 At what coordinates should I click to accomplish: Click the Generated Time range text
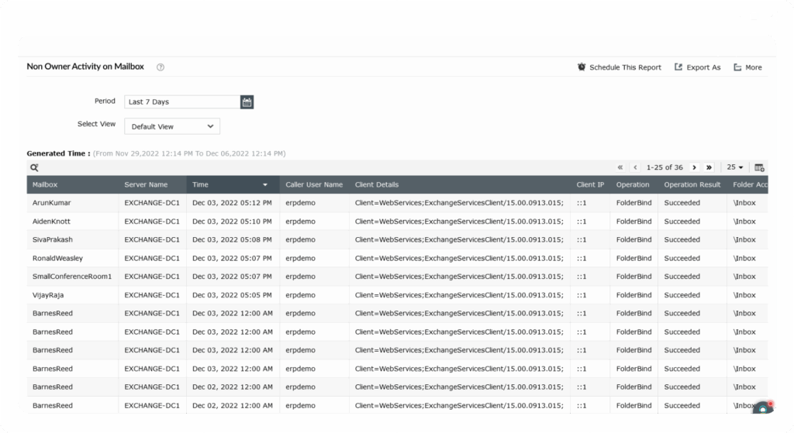click(x=189, y=153)
